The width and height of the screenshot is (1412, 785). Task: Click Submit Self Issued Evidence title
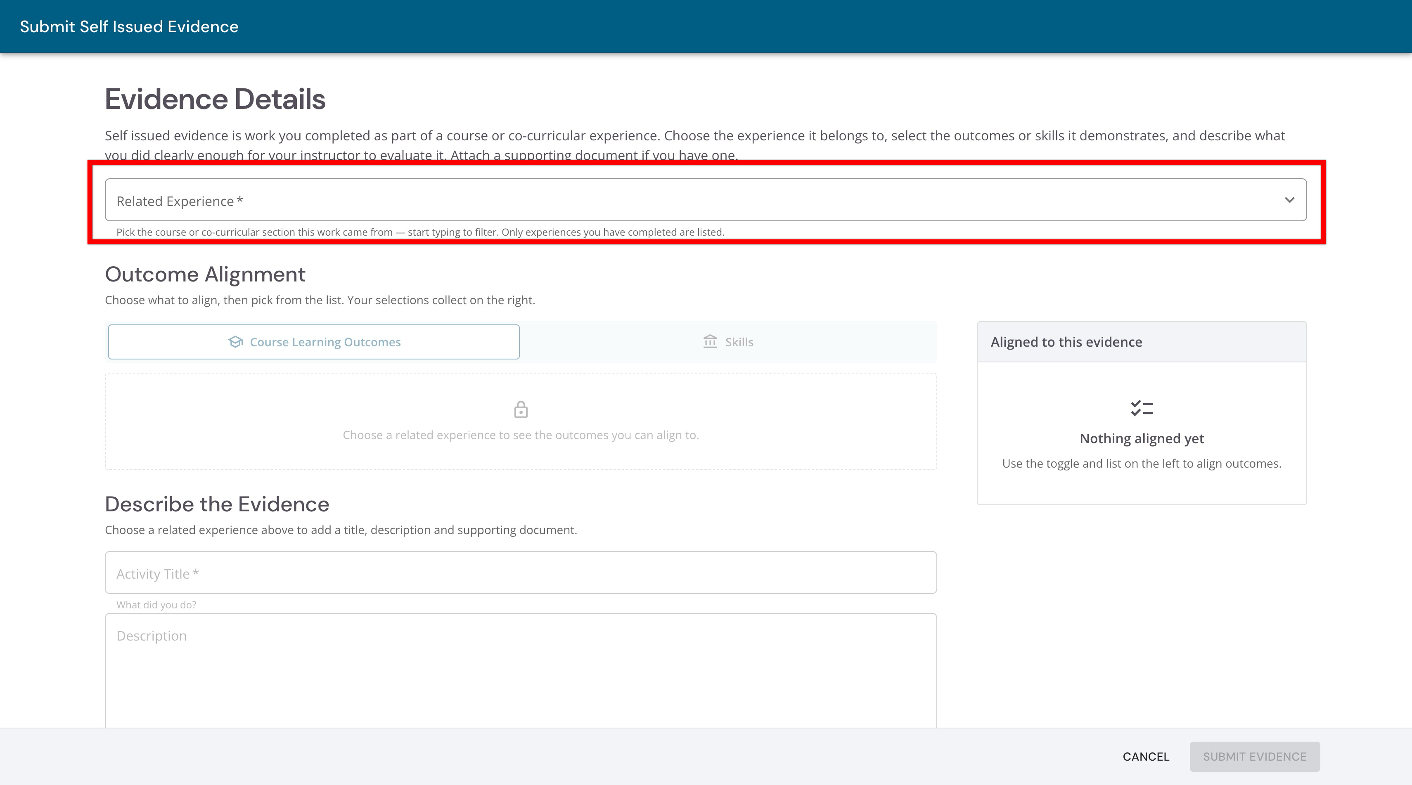[x=129, y=26]
